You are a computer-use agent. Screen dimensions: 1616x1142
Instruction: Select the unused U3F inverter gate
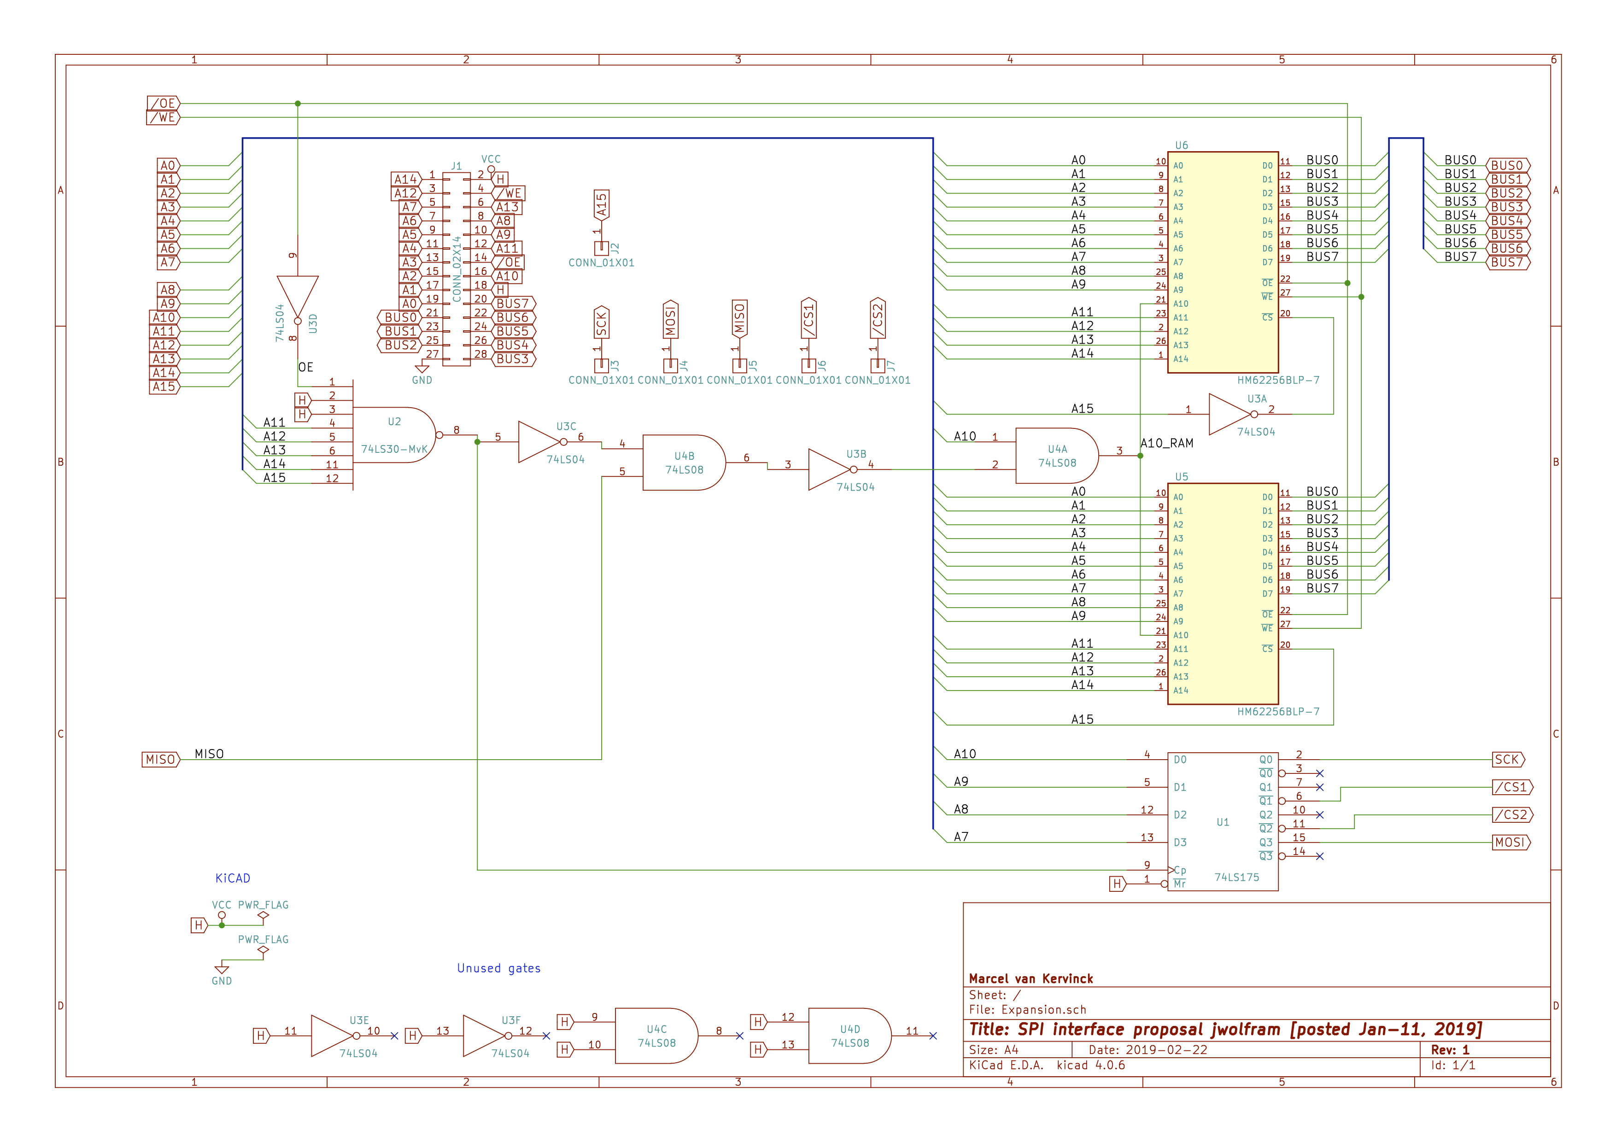(x=487, y=1036)
